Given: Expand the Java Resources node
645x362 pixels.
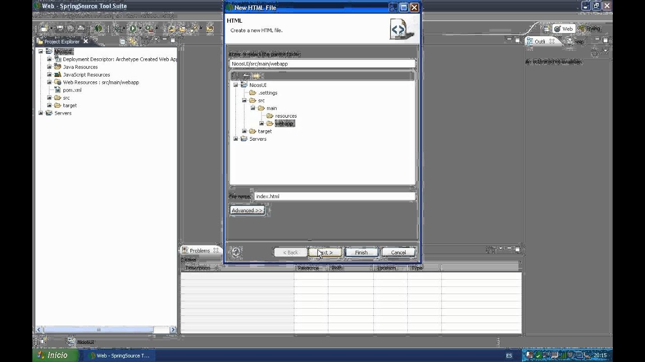Looking at the screenshot, I should [49, 67].
